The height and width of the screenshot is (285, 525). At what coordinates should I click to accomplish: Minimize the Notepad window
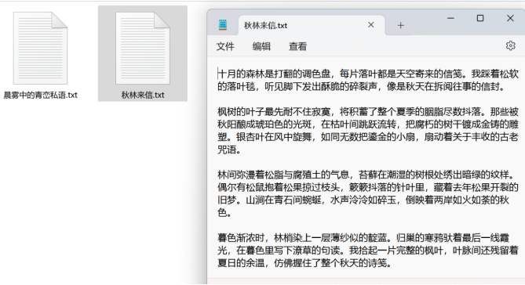click(450, 18)
